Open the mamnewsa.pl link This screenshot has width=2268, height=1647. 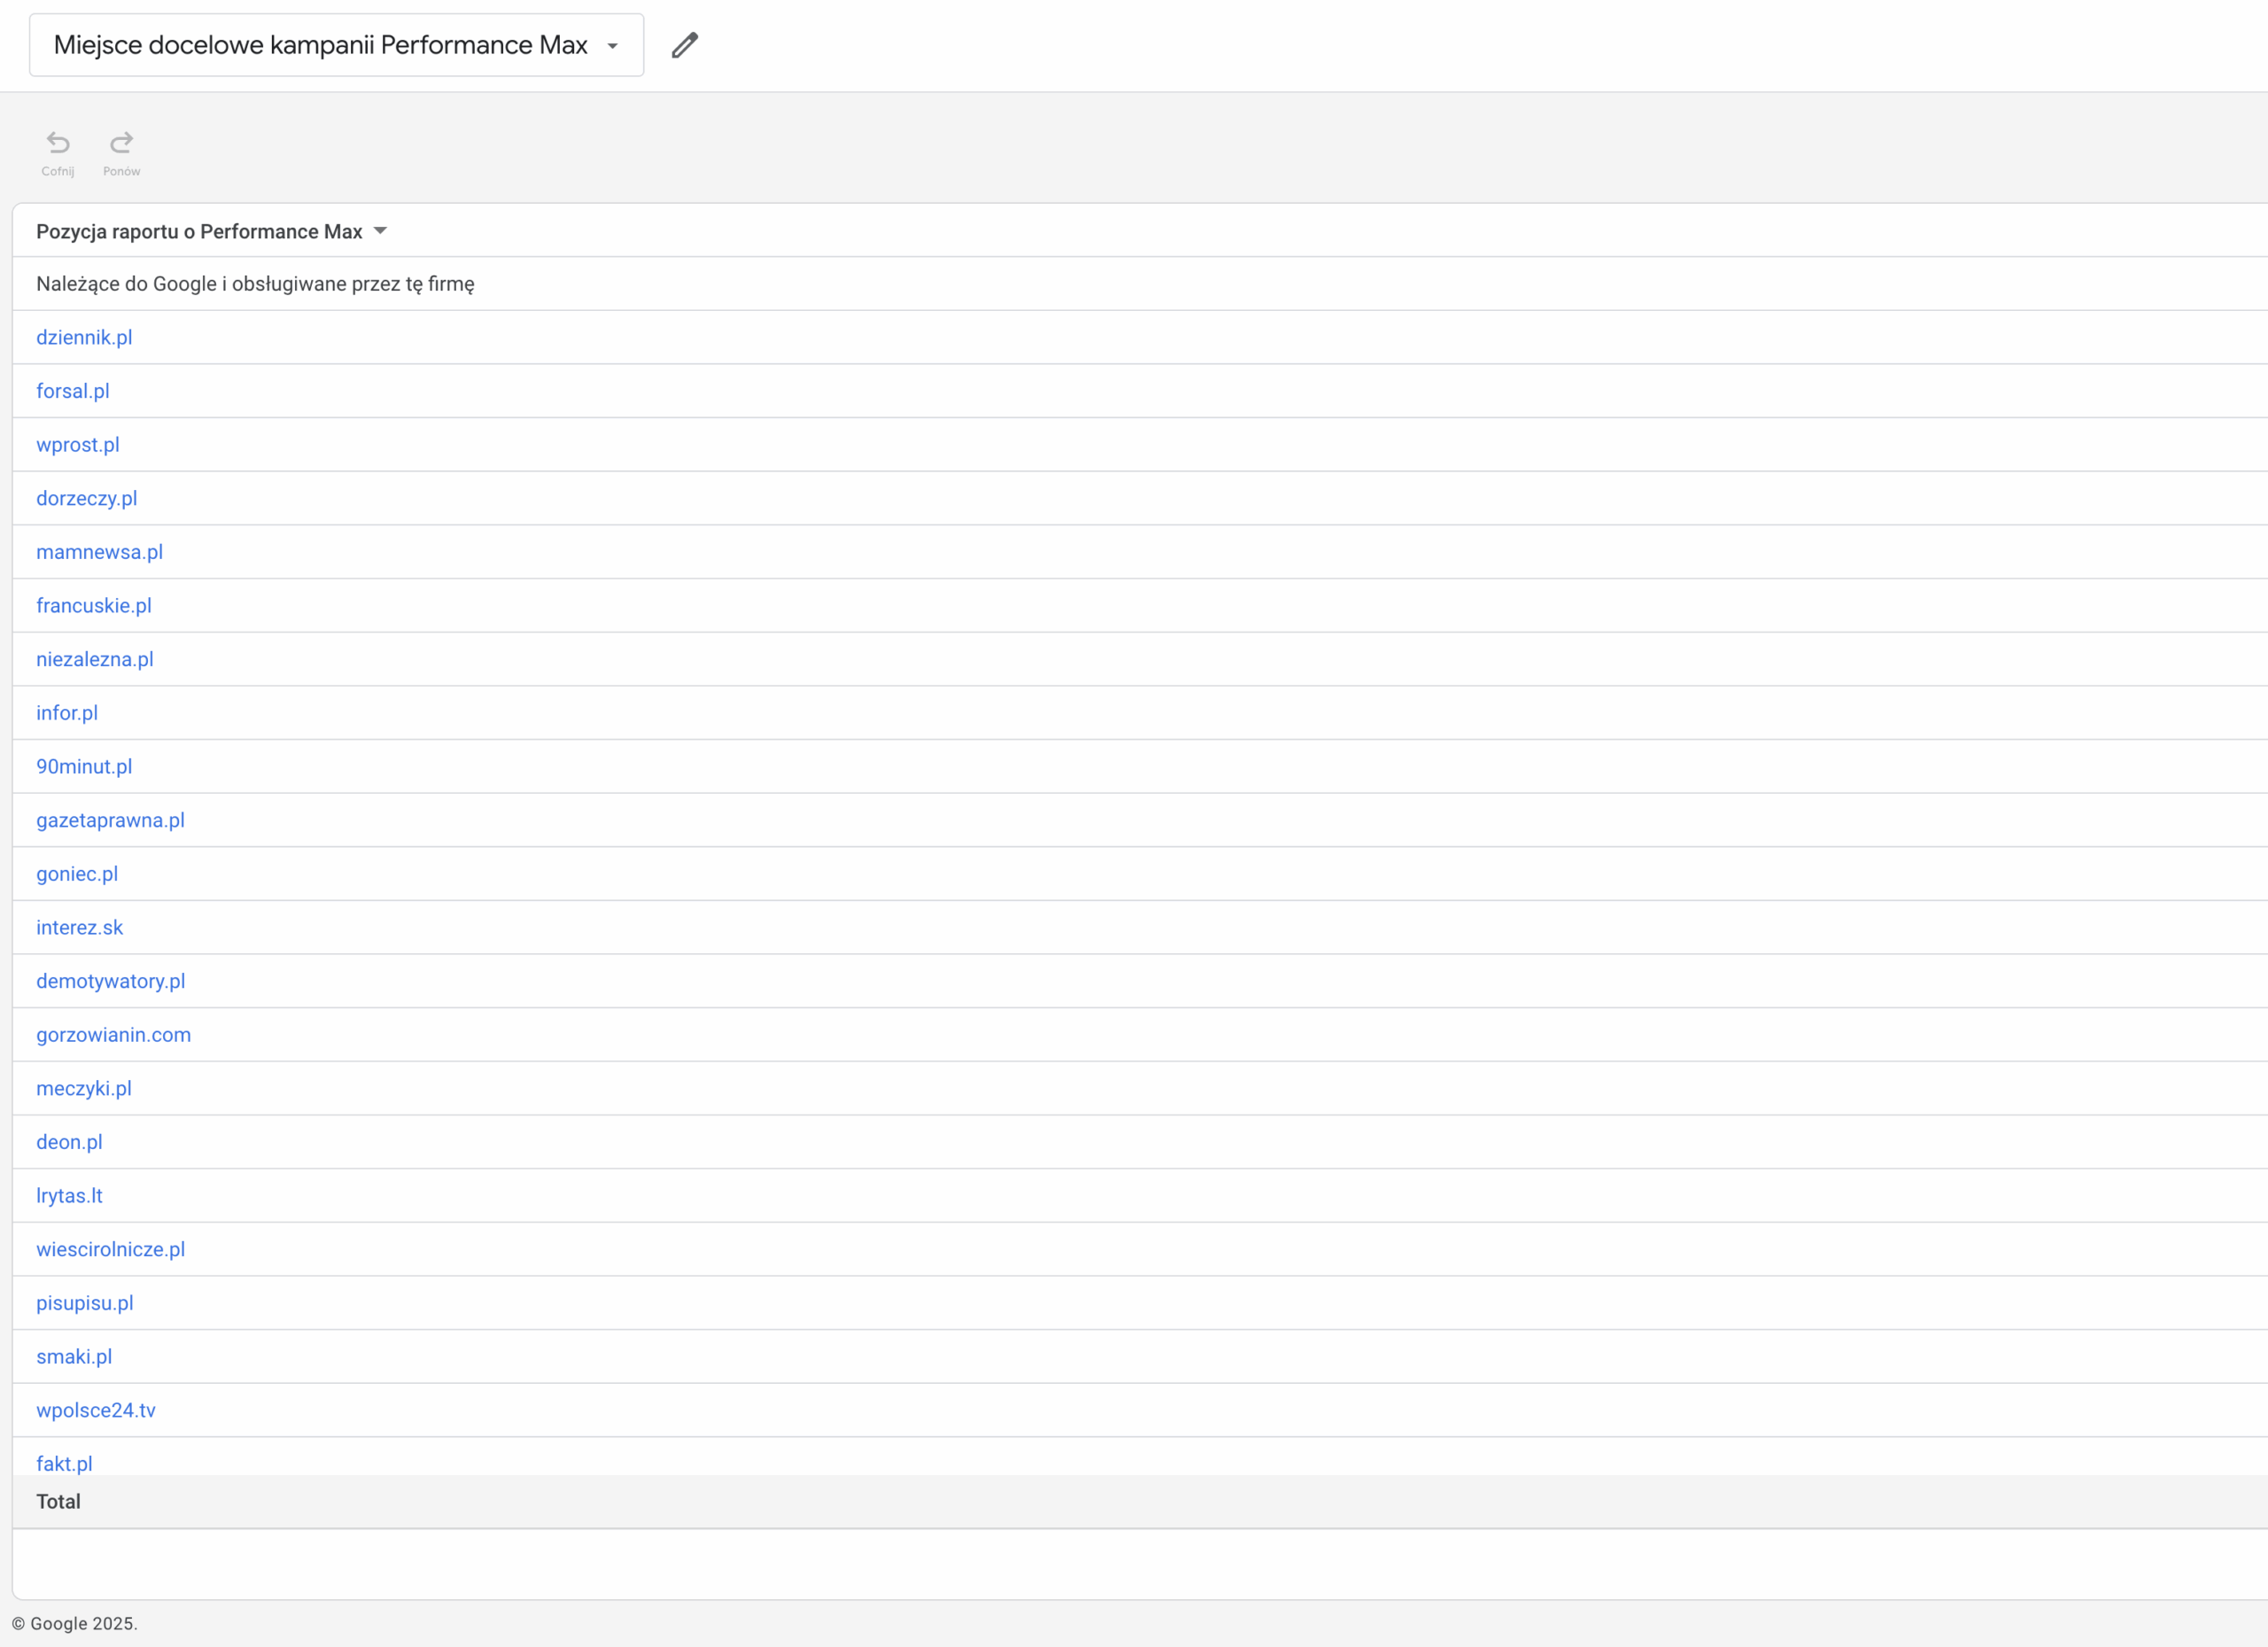pyautogui.click(x=100, y=552)
